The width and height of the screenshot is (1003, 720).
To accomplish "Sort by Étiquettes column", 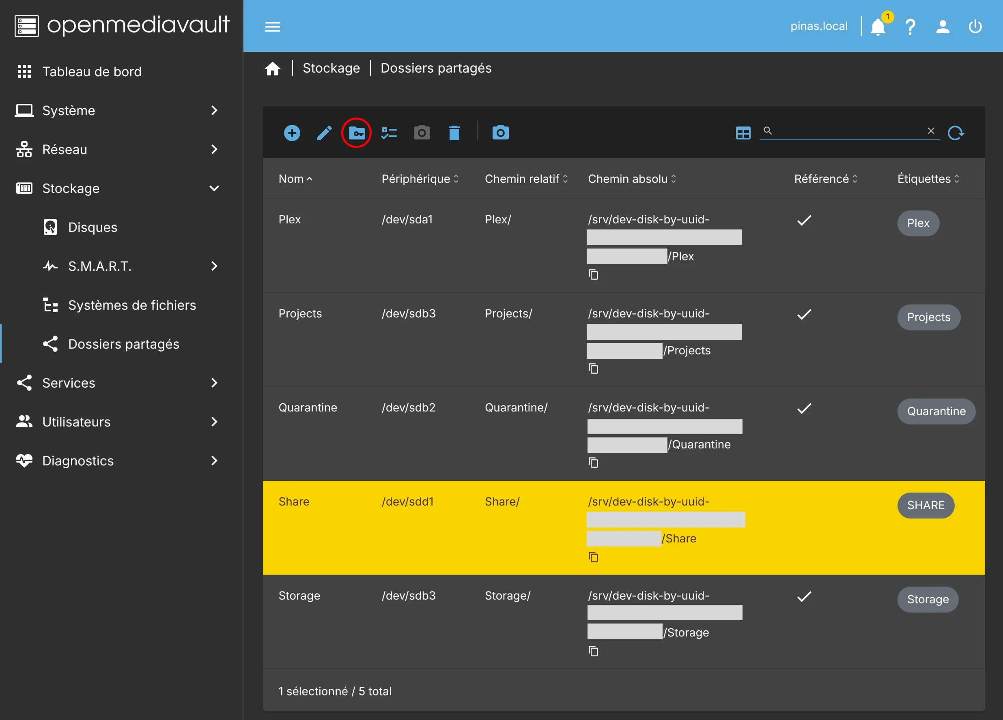I will (x=928, y=178).
